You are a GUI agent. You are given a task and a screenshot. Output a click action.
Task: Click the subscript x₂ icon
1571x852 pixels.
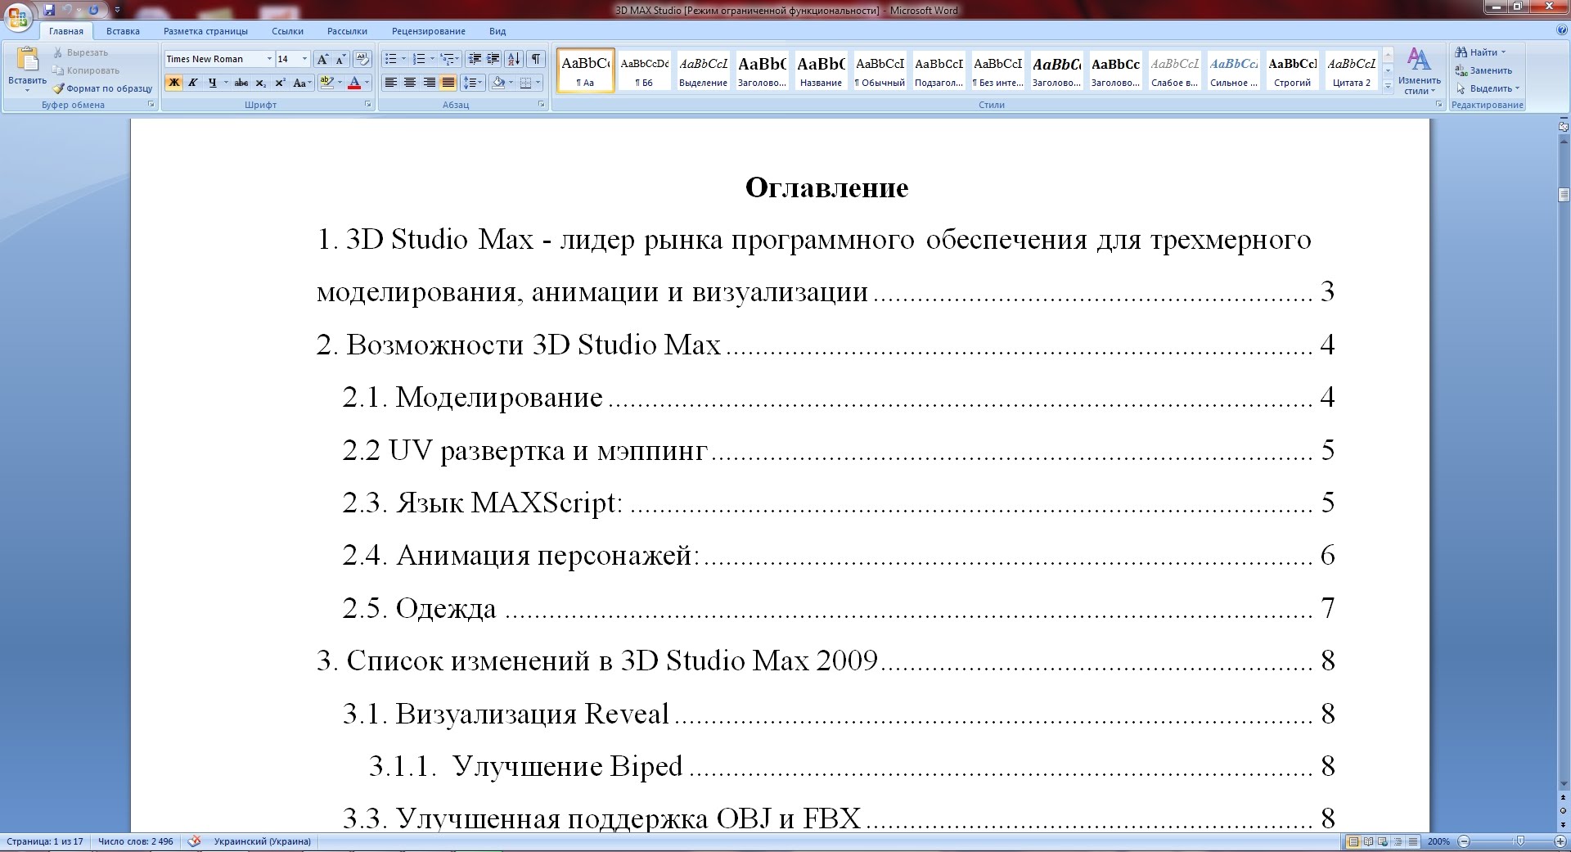point(261,83)
